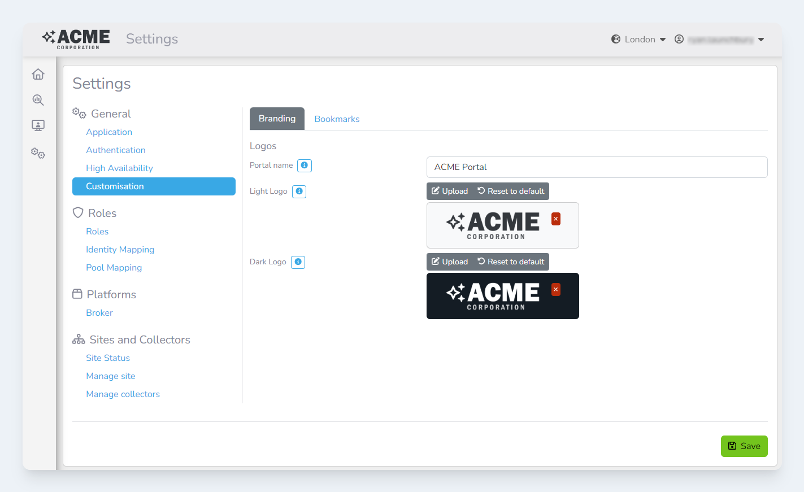Click the Portal name info icon
Viewport: 804px width, 492px height.
click(305, 166)
